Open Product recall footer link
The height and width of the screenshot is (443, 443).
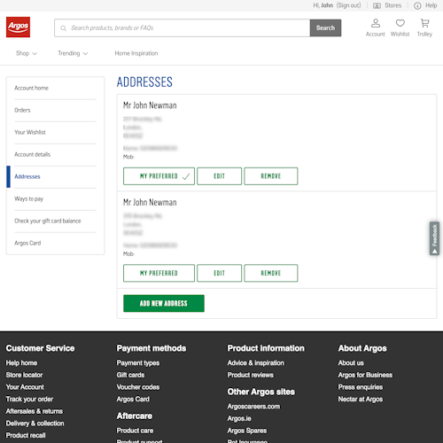(x=26, y=436)
